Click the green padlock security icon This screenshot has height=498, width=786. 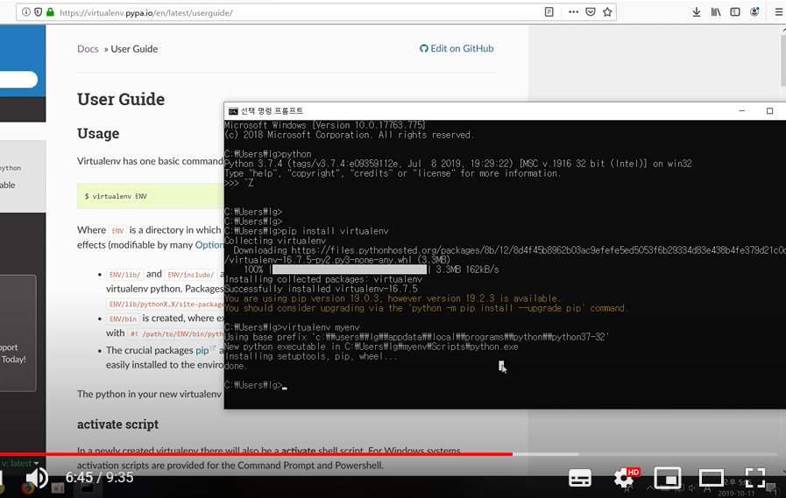[50, 12]
